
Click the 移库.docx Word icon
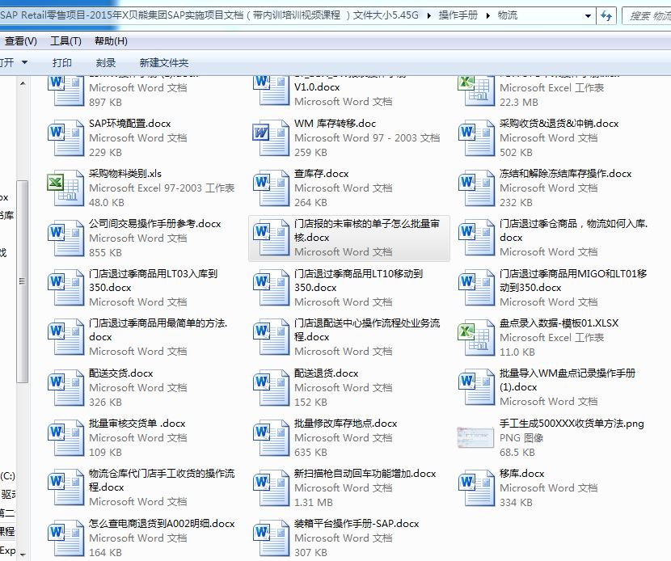476,487
